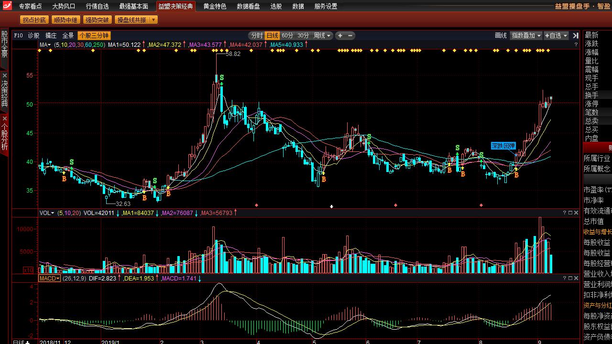This screenshot has width=612, height=344.
Task: Close the MACD indicator panel
Action: pos(576,278)
